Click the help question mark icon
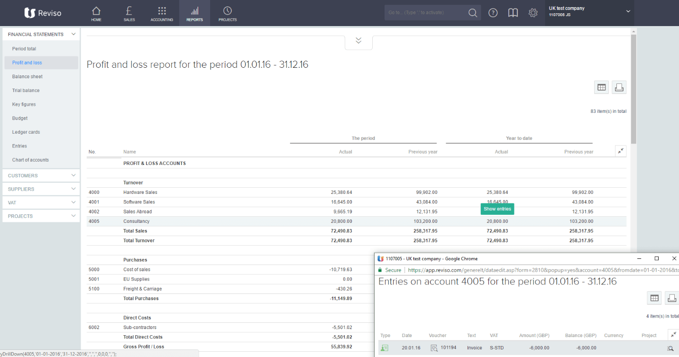679x357 pixels. [493, 13]
